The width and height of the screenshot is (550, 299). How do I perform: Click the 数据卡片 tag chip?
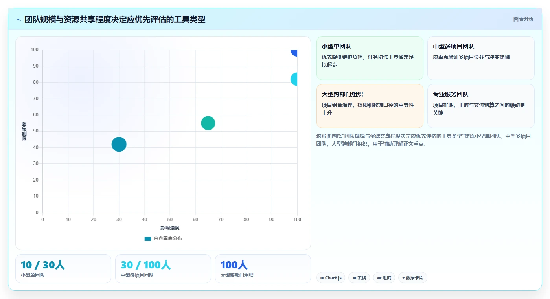pos(412,278)
